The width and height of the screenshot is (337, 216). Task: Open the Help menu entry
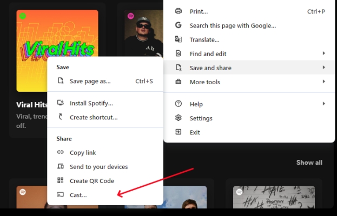(249, 104)
